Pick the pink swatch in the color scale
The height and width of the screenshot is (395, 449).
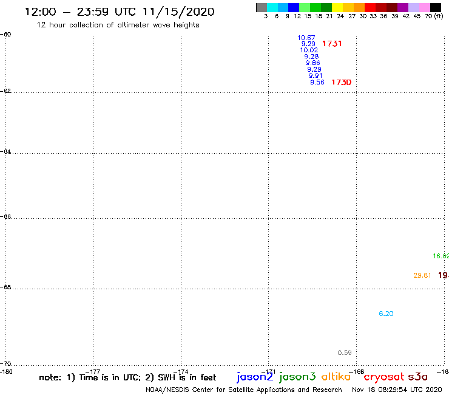pos(425,7)
